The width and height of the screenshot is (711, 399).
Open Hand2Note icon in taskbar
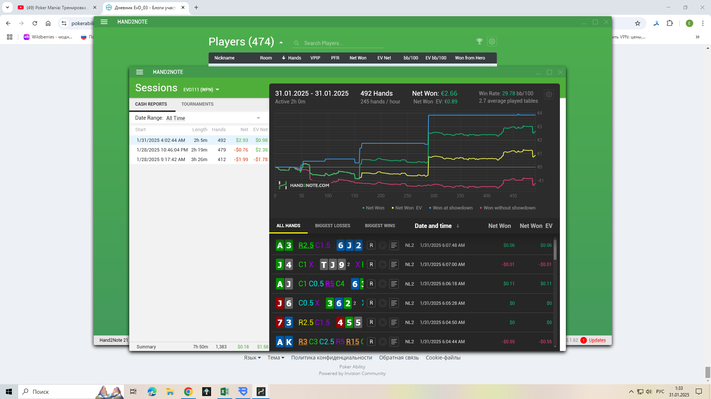(261, 392)
